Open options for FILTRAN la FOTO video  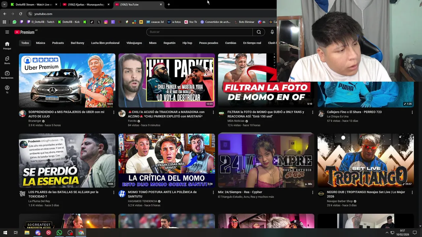(x=313, y=112)
